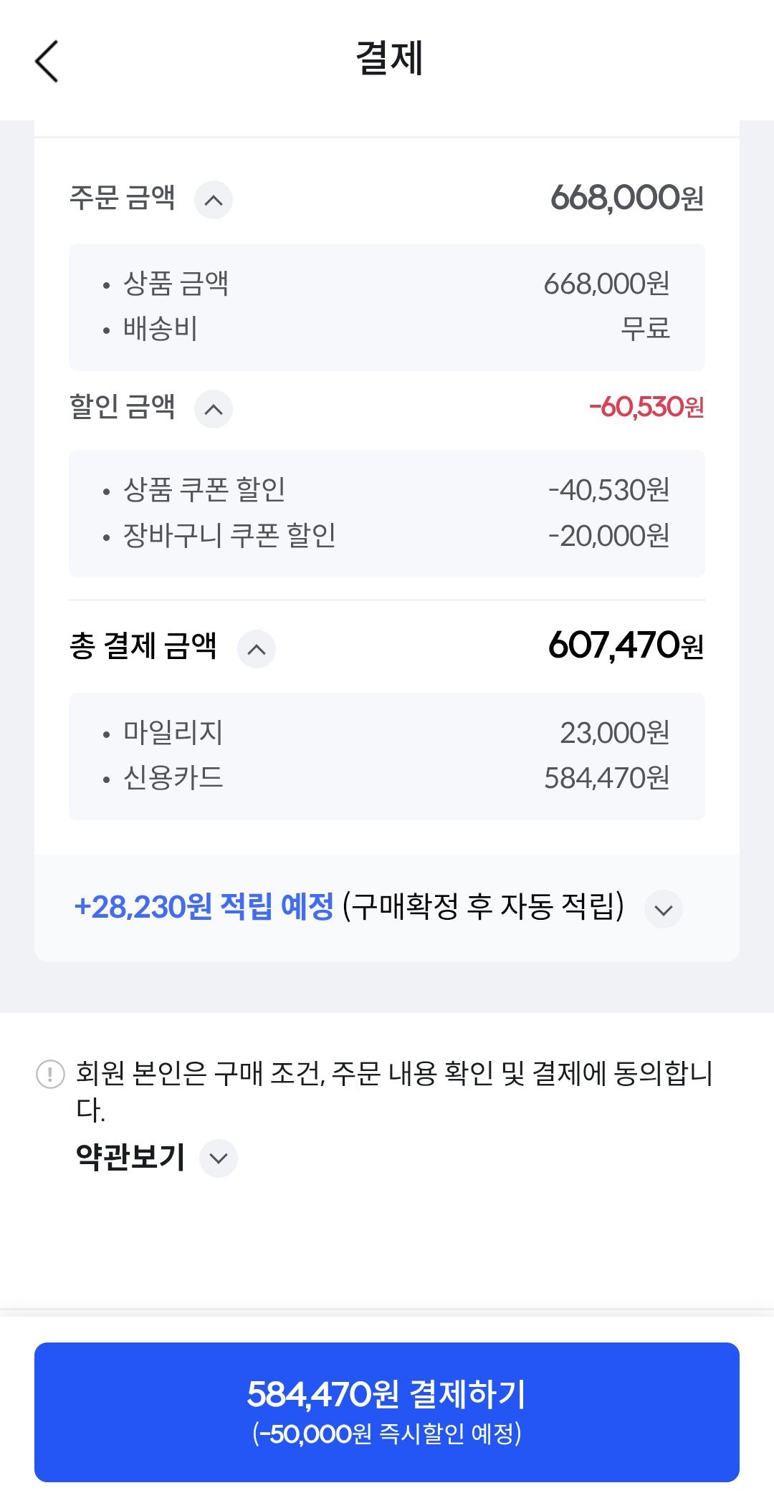
Task: Select the 신용카드 payment row
Action: point(387,778)
